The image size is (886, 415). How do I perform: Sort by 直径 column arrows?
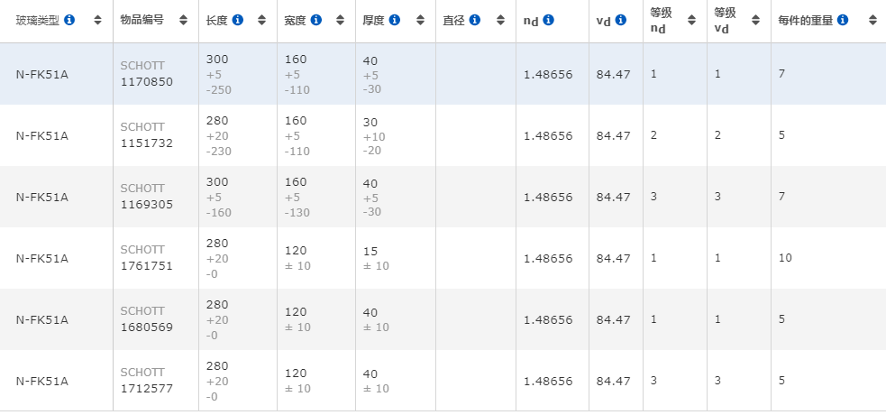(x=500, y=21)
